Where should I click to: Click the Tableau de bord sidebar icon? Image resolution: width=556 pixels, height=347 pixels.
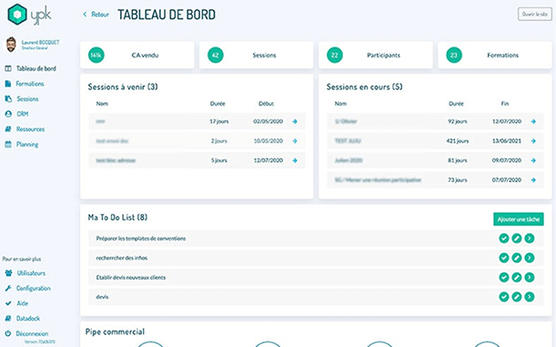(x=8, y=68)
